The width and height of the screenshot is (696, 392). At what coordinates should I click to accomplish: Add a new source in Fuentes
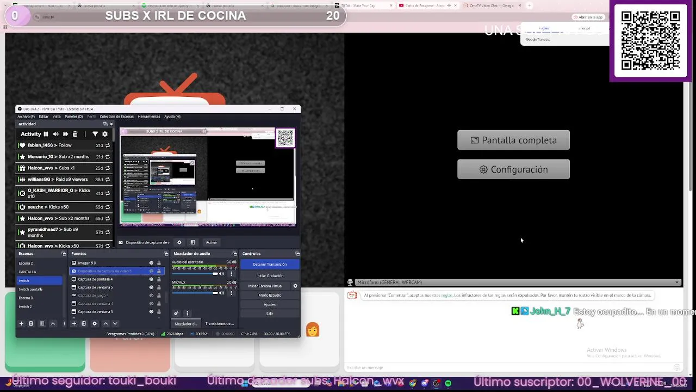pos(74,323)
